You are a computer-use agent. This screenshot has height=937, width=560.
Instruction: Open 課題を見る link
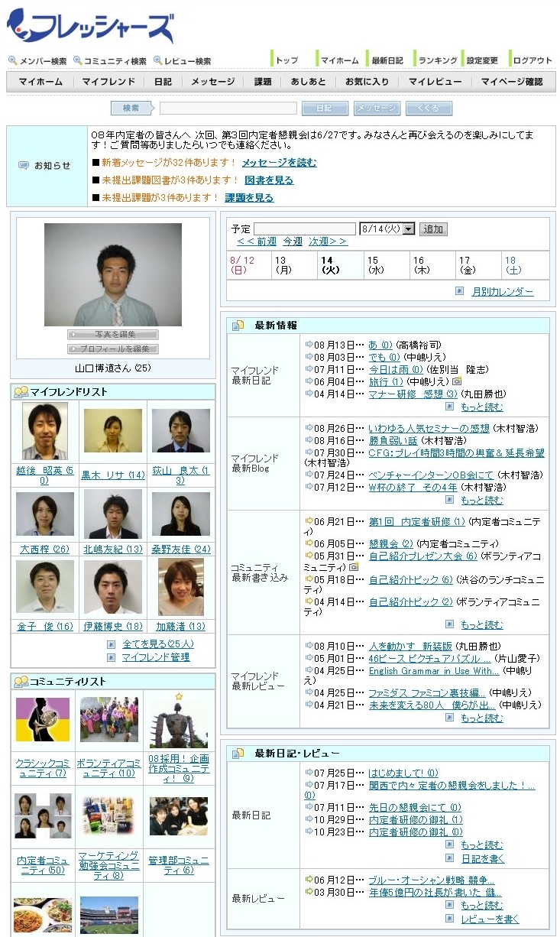249,198
